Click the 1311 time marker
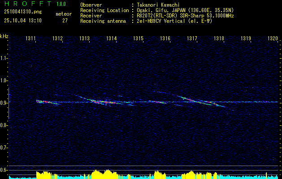This screenshot has height=179, width=282. pos(30,38)
